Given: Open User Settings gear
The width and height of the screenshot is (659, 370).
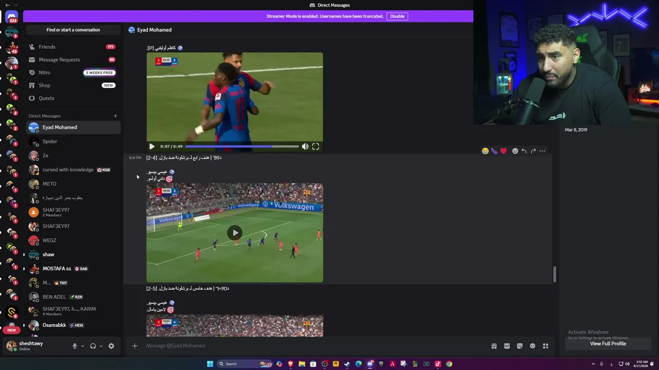Looking at the screenshot, I should click(111, 346).
